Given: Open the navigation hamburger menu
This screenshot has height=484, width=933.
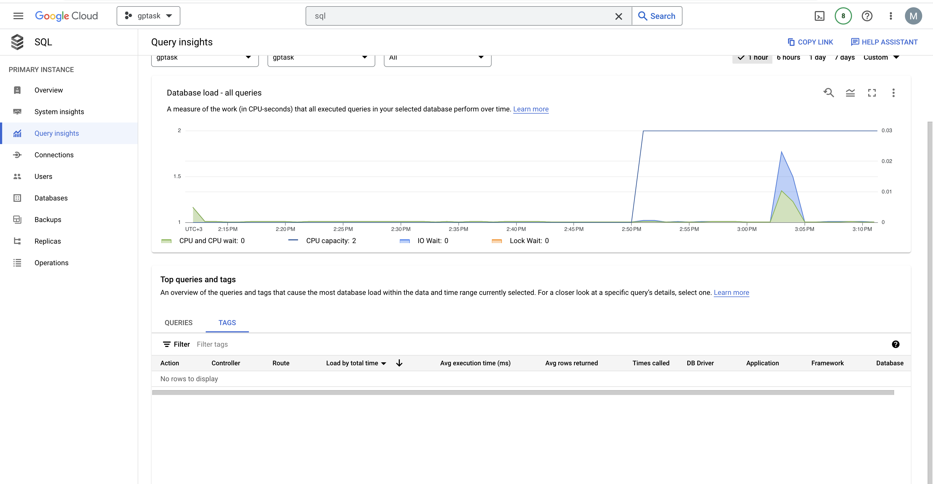Looking at the screenshot, I should [18, 16].
